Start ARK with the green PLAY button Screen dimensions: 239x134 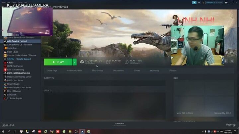(x=58, y=62)
